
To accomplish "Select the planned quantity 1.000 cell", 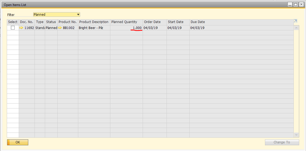I will [x=126, y=28].
